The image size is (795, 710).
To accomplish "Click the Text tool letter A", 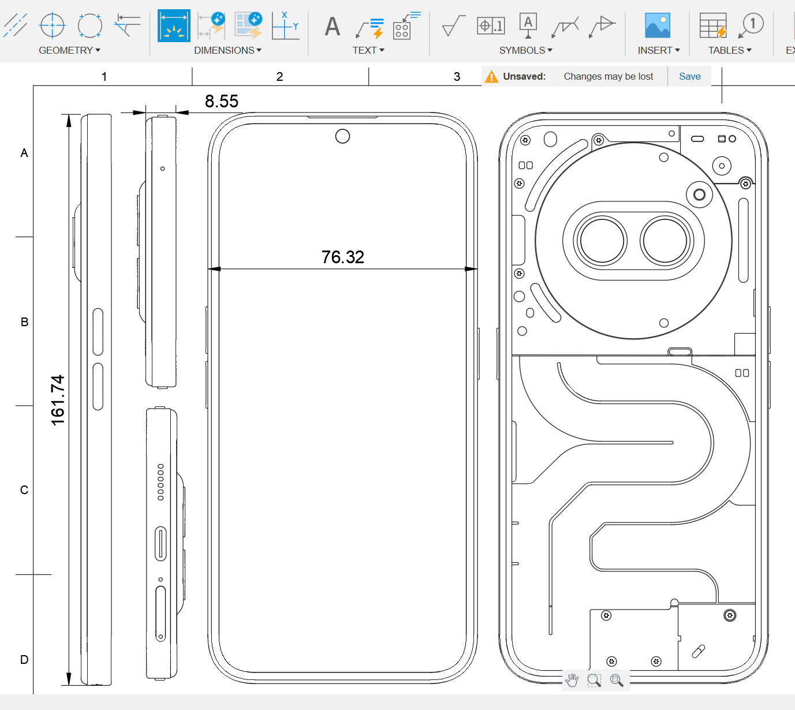I will pos(333,27).
